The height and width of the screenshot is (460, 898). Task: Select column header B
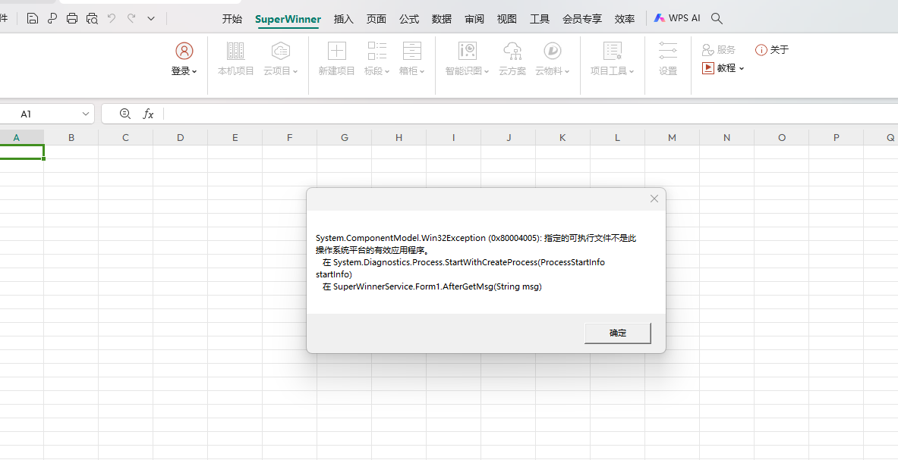[71, 137]
